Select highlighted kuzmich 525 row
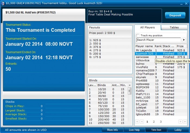 [x=161, y=54]
